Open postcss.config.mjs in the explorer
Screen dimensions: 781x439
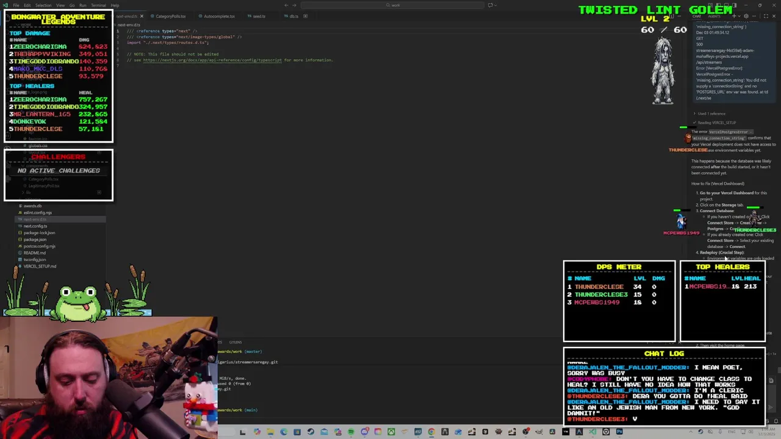tap(39, 246)
